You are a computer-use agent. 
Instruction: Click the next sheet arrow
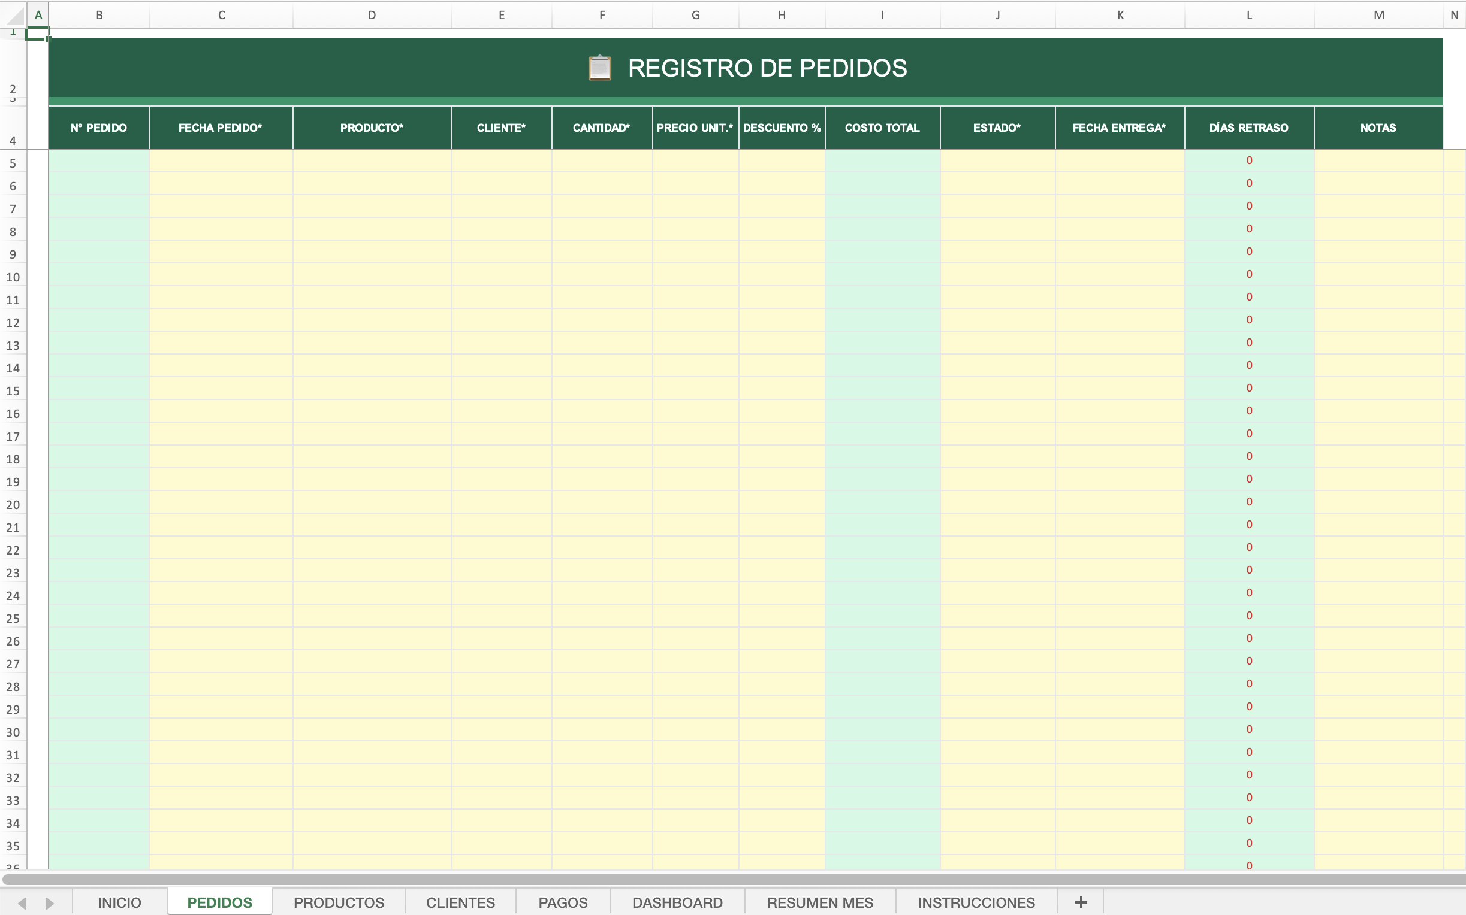click(x=50, y=903)
